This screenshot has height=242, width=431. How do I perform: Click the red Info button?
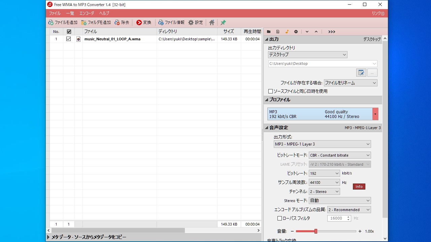pyautogui.click(x=359, y=187)
